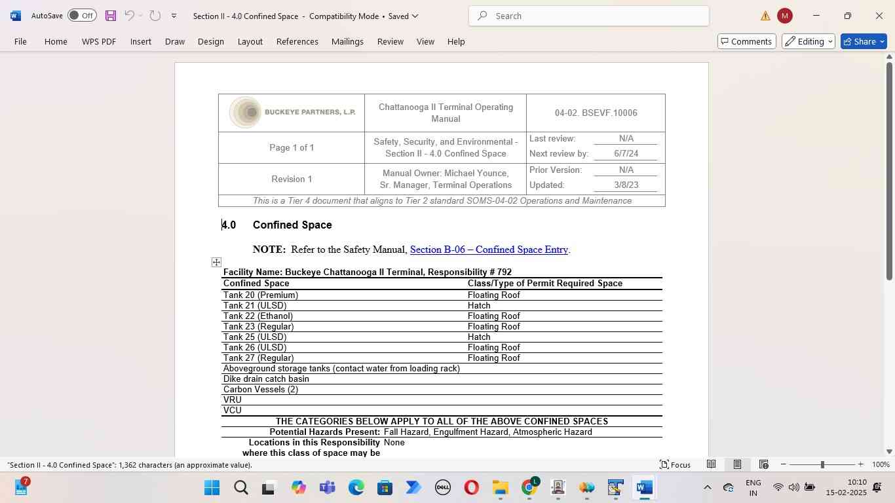Viewport: 895px width, 503px height.
Task: Follow the Section B-06 Confined Space Entry link
Action: (x=489, y=250)
